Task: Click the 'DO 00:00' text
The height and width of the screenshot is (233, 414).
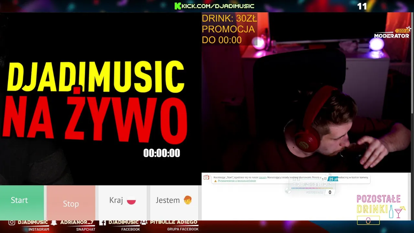Action: pos(222,40)
